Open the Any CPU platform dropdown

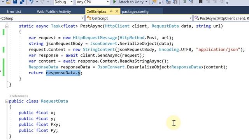pyautogui.click(x=93, y=2)
